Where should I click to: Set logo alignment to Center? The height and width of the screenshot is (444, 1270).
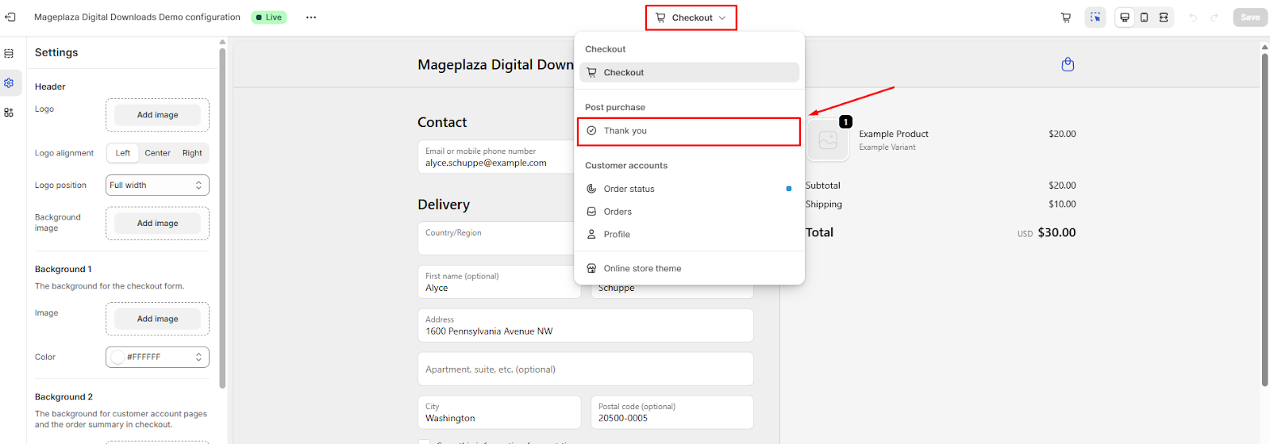coord(157,153)
